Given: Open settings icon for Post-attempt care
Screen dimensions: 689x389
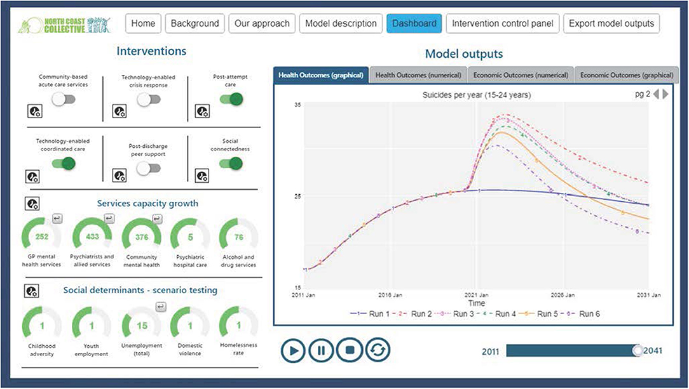Looking at the screenshot, I should pos(202,112).
